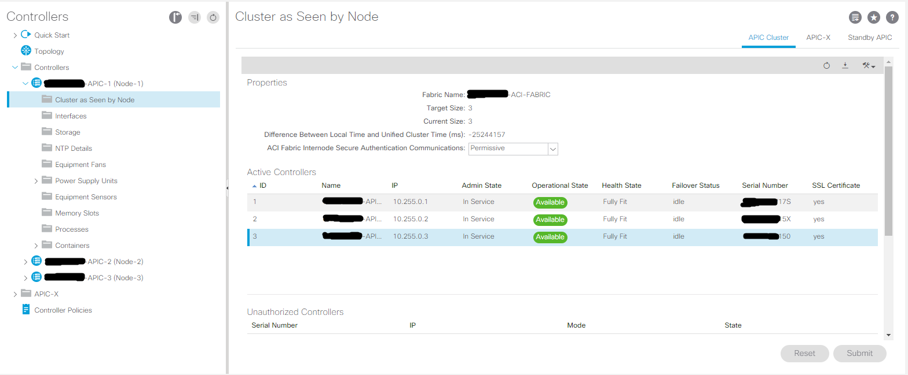
Task: Select controller row with IP 10.255.0.1
Action: tap(562, 202)
